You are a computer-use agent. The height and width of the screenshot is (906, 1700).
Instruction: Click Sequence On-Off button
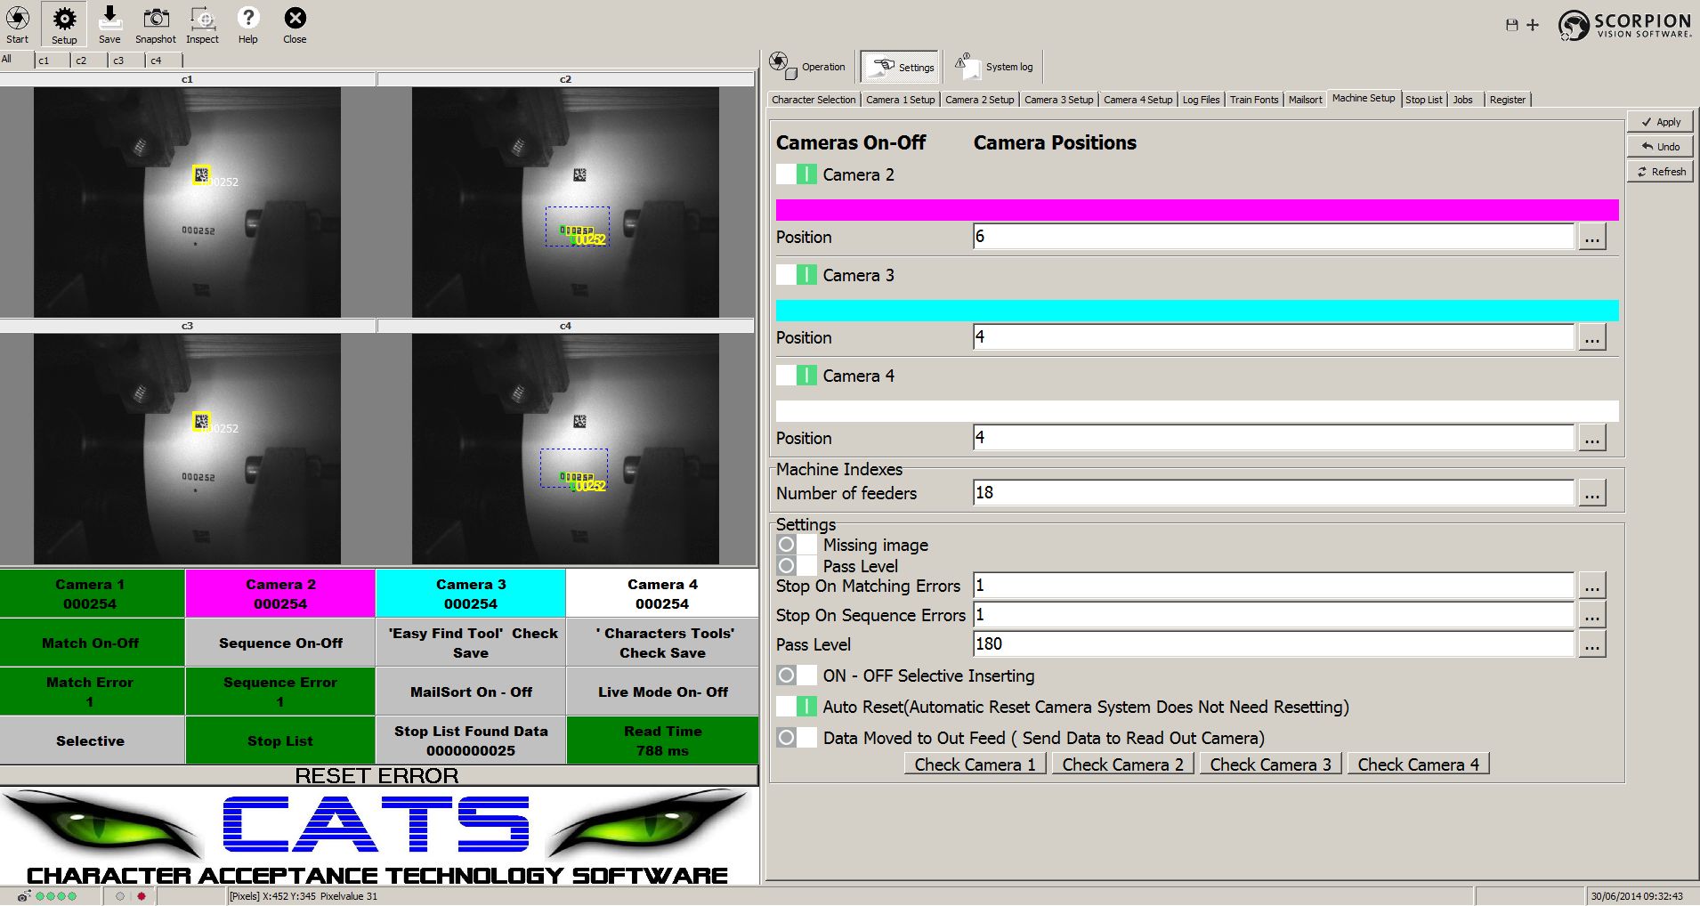pos(280,643)
